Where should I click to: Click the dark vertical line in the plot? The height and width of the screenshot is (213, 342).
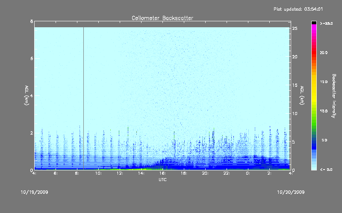[83, 98]
